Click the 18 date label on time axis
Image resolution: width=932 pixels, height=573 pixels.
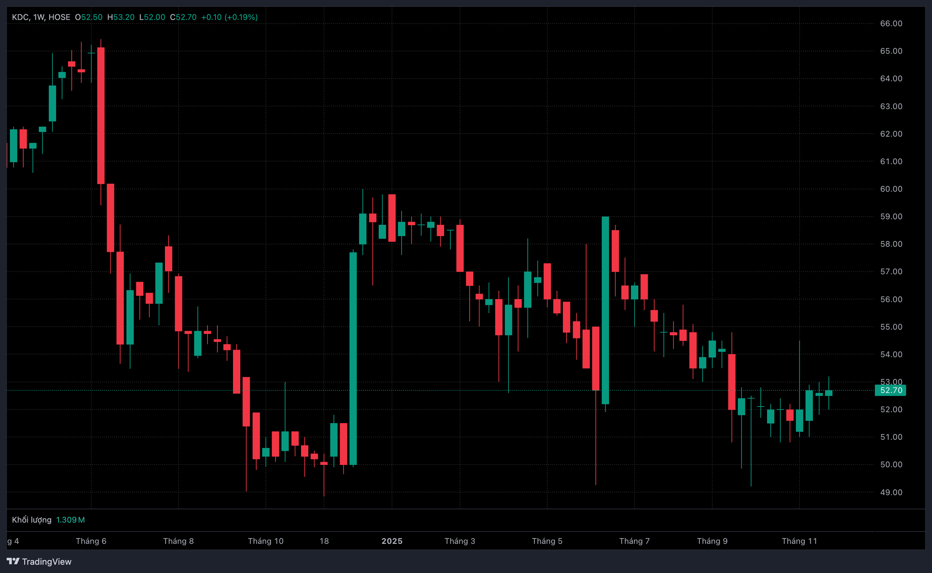pyautogui.click(x=324, y=541)
